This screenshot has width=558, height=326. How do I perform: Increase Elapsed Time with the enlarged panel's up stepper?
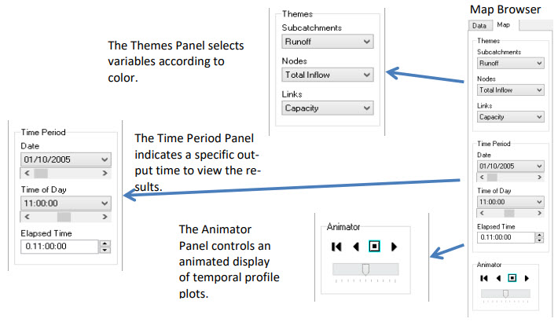(x=105, y=243)
